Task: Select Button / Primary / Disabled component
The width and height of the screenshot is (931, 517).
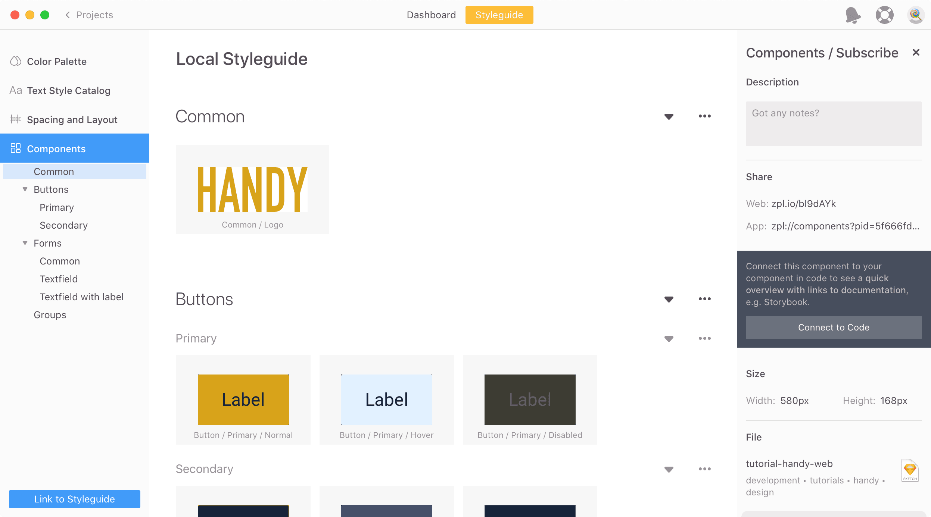Action: pos(530,400)
